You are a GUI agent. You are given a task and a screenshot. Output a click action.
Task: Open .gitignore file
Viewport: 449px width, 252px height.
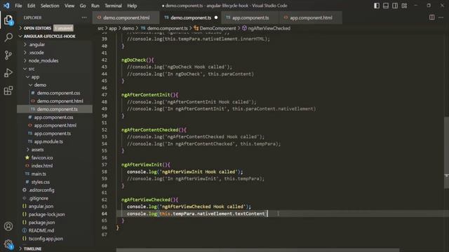[39, 198]
